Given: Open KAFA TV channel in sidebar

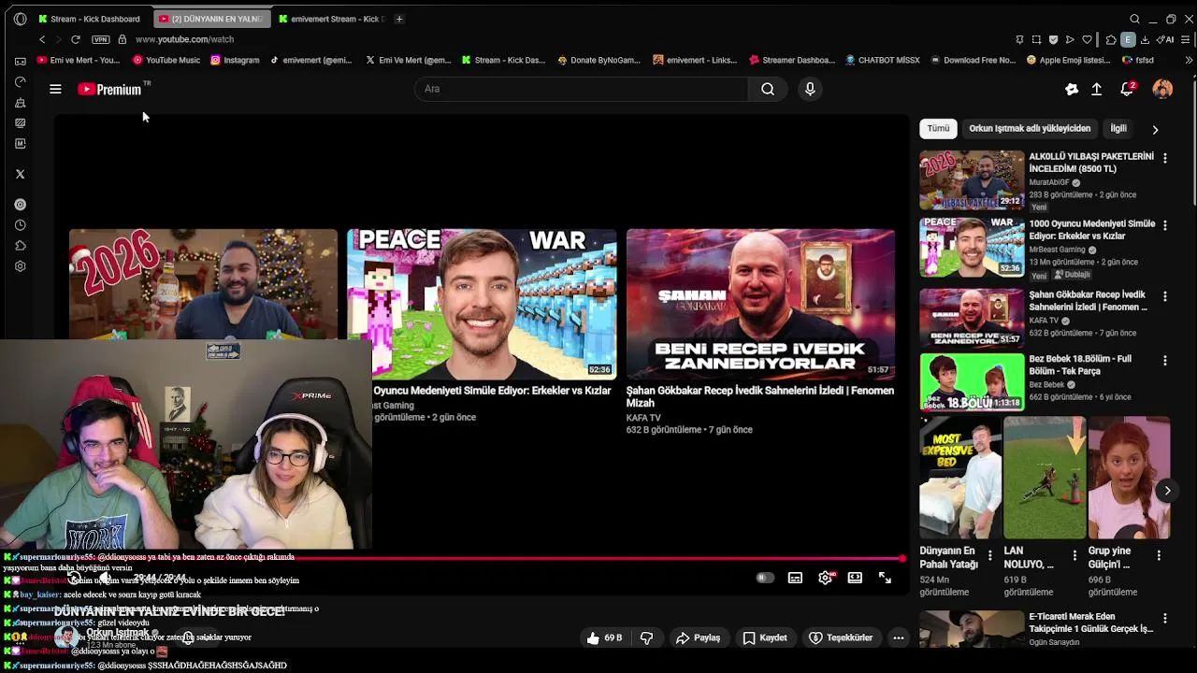Looking at the screenshot, I should coord(1044,321).
